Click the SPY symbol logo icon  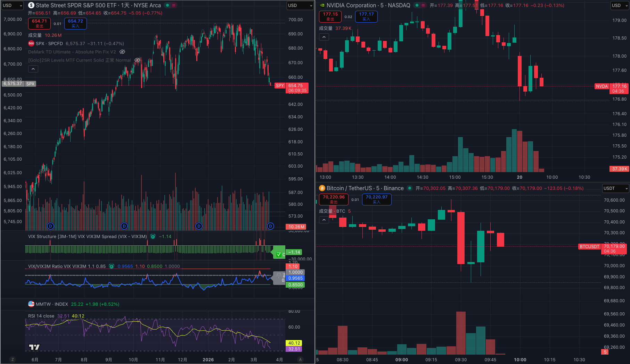[x=31, y=5]
